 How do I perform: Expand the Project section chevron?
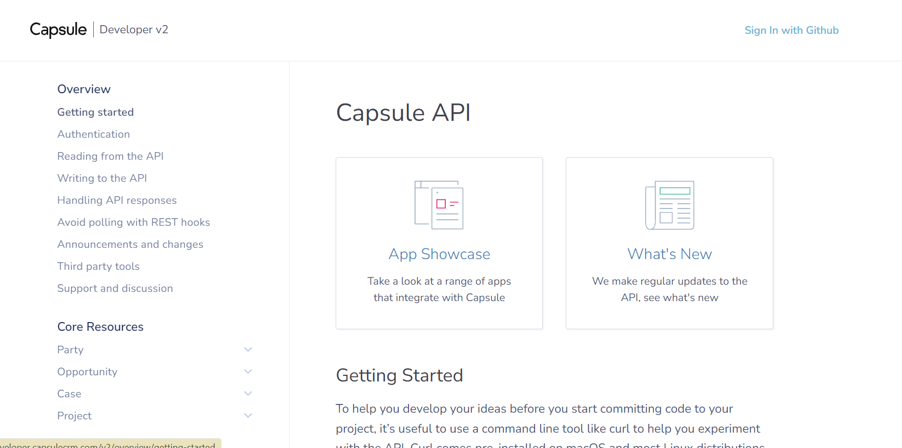coord(248,416)
